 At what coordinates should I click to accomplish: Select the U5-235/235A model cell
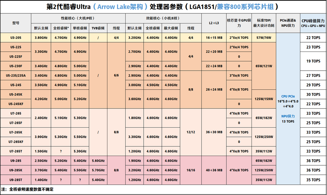click(x=16, y=76)
